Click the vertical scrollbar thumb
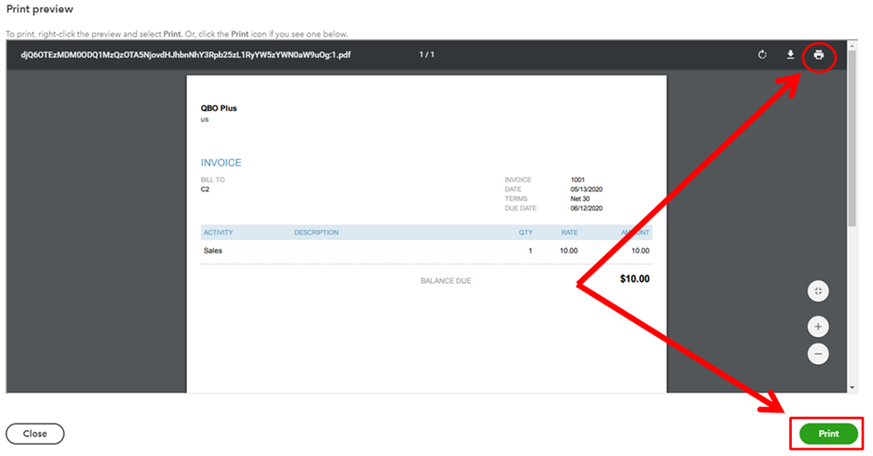 852,138
